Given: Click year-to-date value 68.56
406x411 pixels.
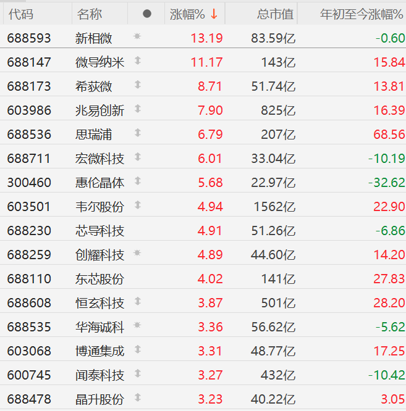Looking at the screenshot, I should (x=389, y=135).
